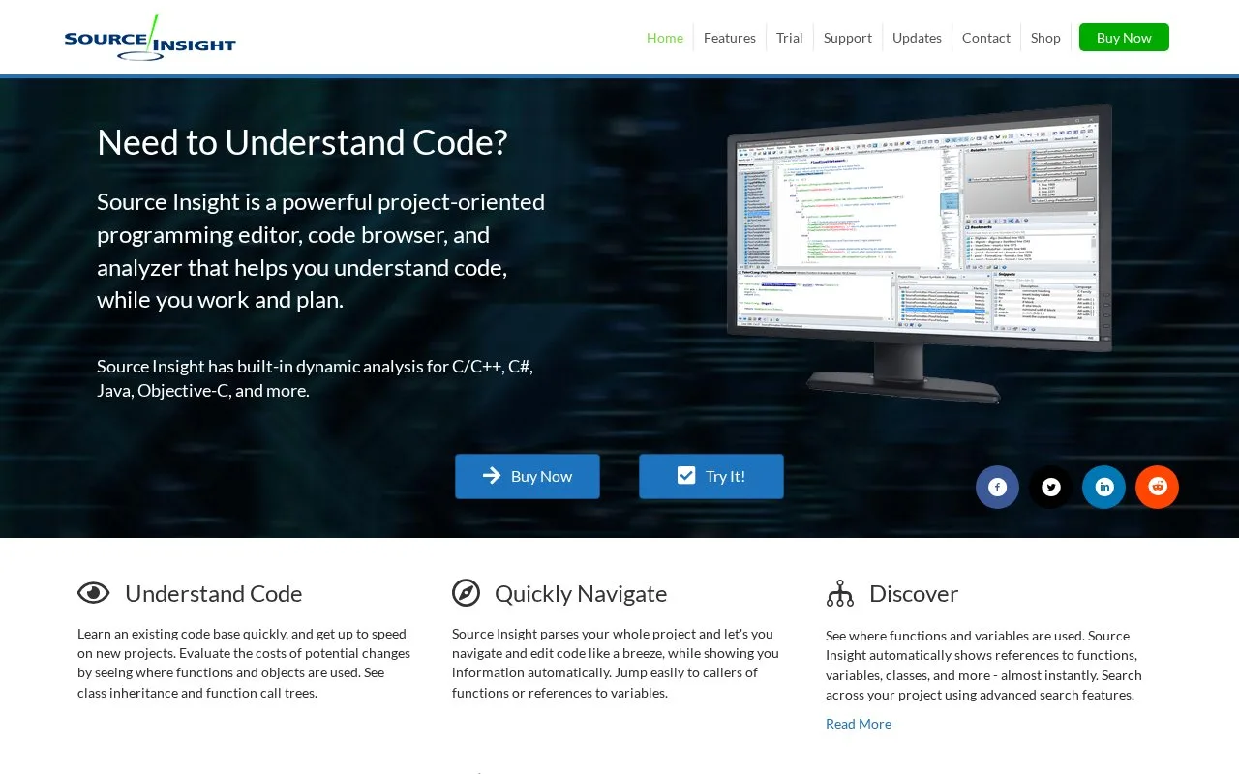This screenshot has width=1239, height=774.
Task: Click the paragraph starting "Learn an existing code base"
Action: 244,664
